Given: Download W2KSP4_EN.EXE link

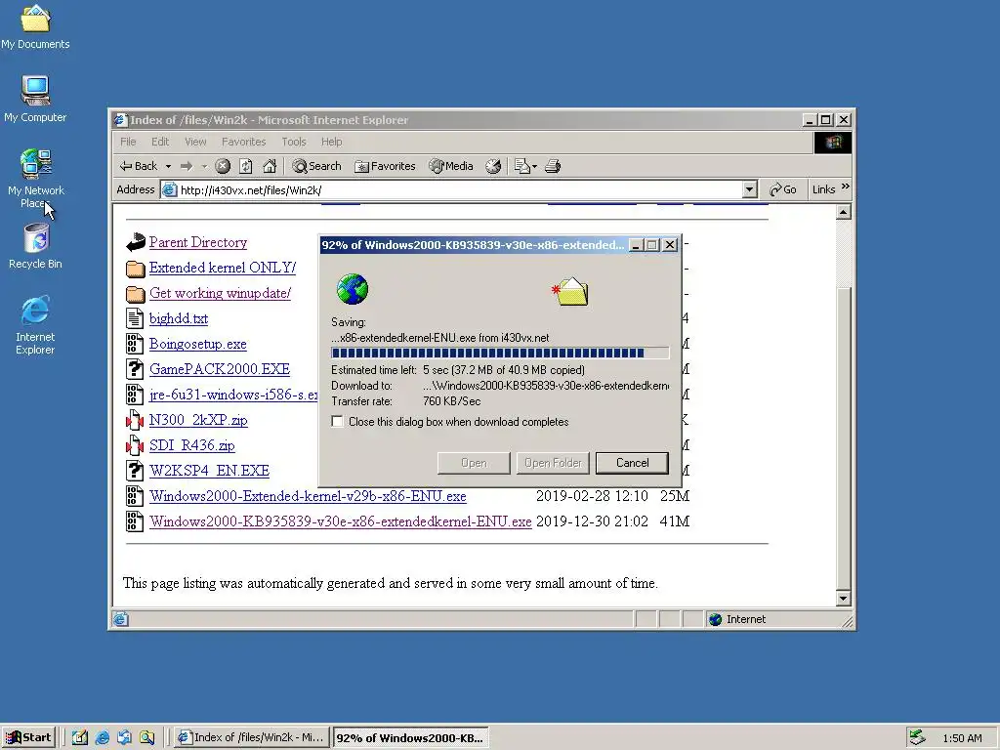Looking at the screenshot, I should tap(209, 471).
